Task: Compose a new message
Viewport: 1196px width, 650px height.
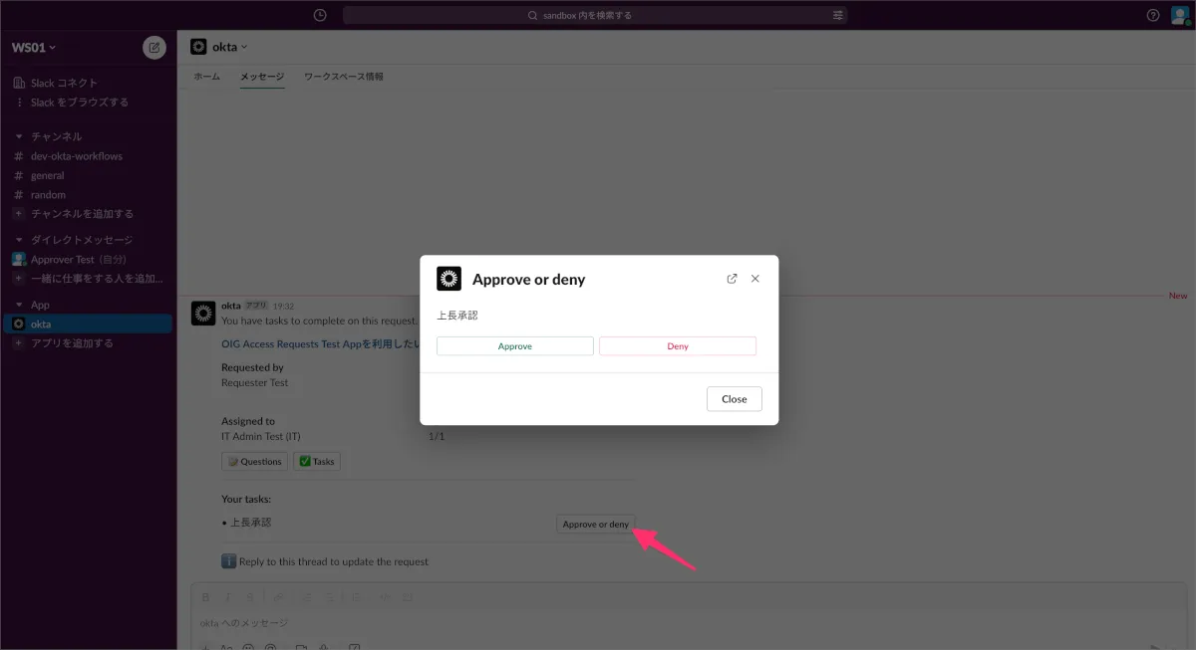Action: point(154,47)
